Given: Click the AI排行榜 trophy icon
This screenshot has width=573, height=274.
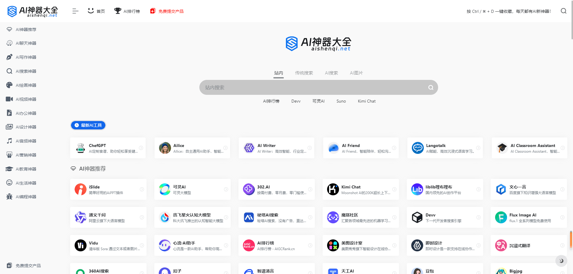Looking at the screenshot, I should click(118, 11).
